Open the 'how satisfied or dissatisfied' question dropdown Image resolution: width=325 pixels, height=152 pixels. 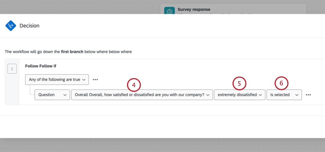pos(142,95)
